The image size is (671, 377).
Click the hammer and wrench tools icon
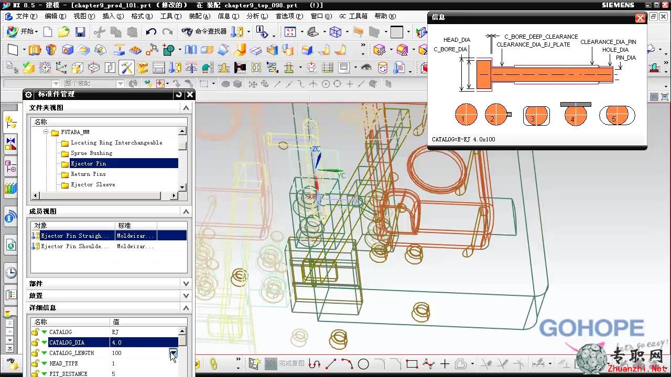tap(126, 68)
